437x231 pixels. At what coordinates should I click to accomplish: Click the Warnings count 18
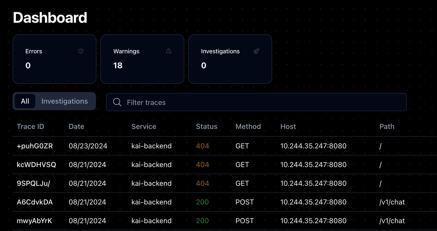118,65
